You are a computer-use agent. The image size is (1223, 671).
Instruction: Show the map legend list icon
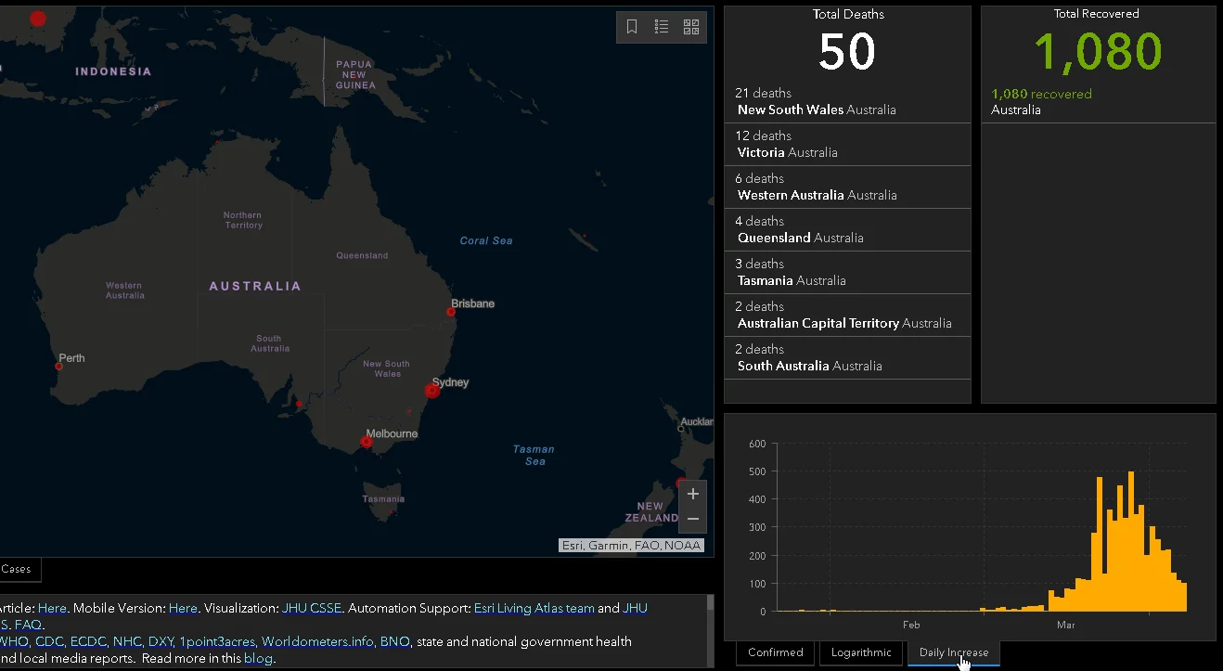(662, 27)
